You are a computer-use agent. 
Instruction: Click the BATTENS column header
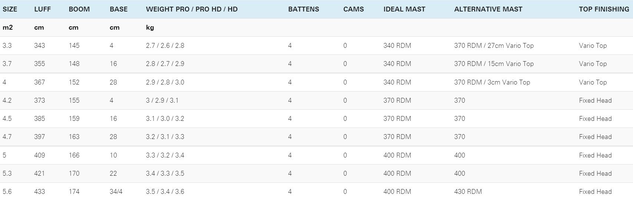click(x=304, y=9)
